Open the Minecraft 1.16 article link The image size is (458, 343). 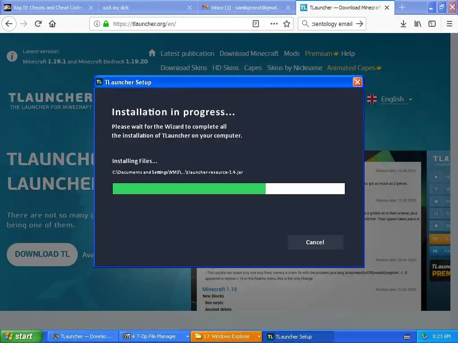(220, 289)
